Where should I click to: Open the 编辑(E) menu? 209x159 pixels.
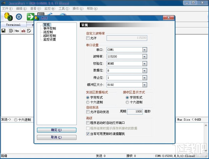tap(21, 9)
